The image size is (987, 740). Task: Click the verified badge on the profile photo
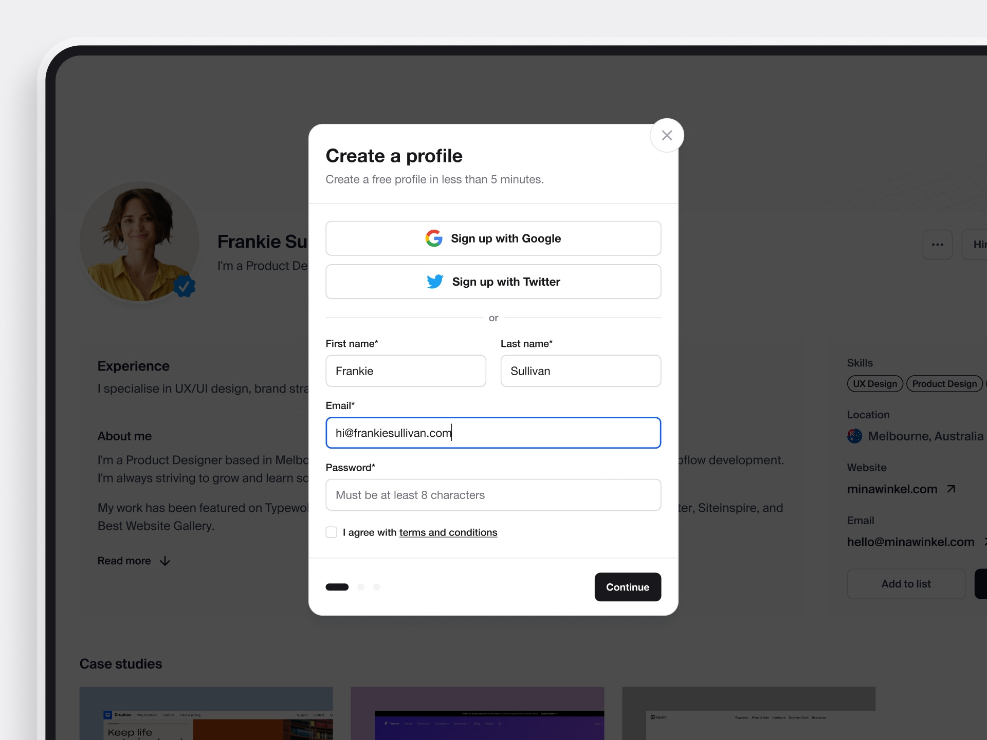(184, 286)
